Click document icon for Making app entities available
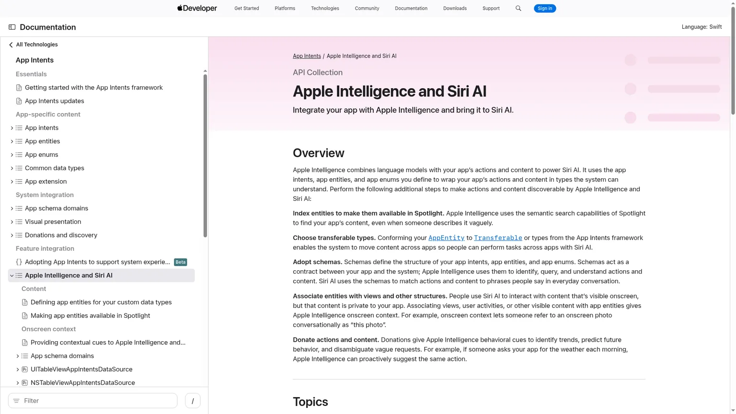 [25, 316]
